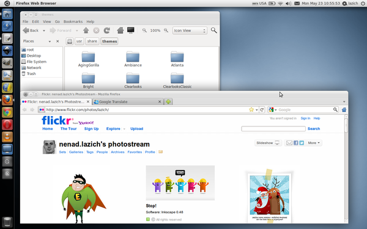367x229 pixels.
Task: Click the share path button
Action: [x=92, y=41]
